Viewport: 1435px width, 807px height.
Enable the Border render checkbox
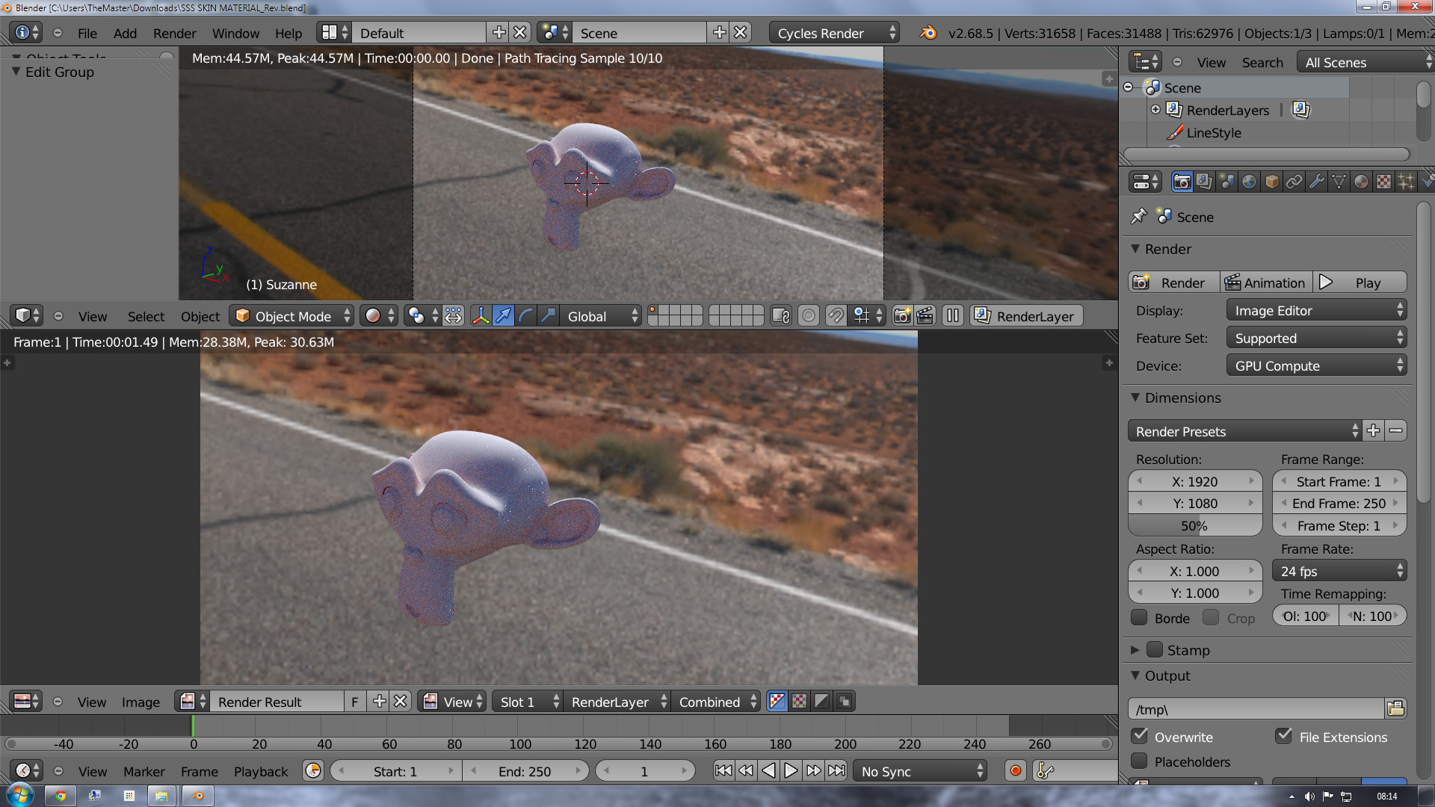click(1139, 618)
